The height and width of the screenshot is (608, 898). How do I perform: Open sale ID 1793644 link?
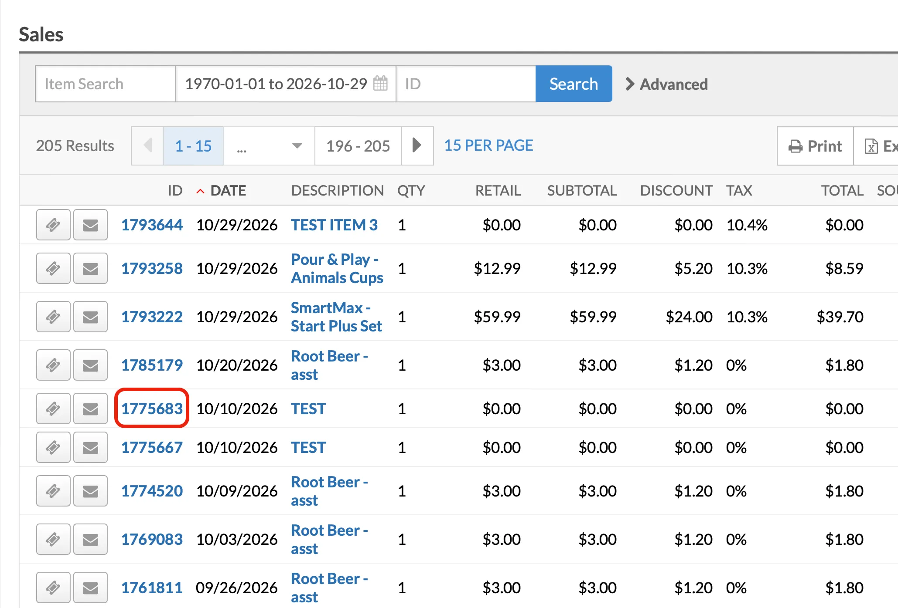click(x=152, y=225)
